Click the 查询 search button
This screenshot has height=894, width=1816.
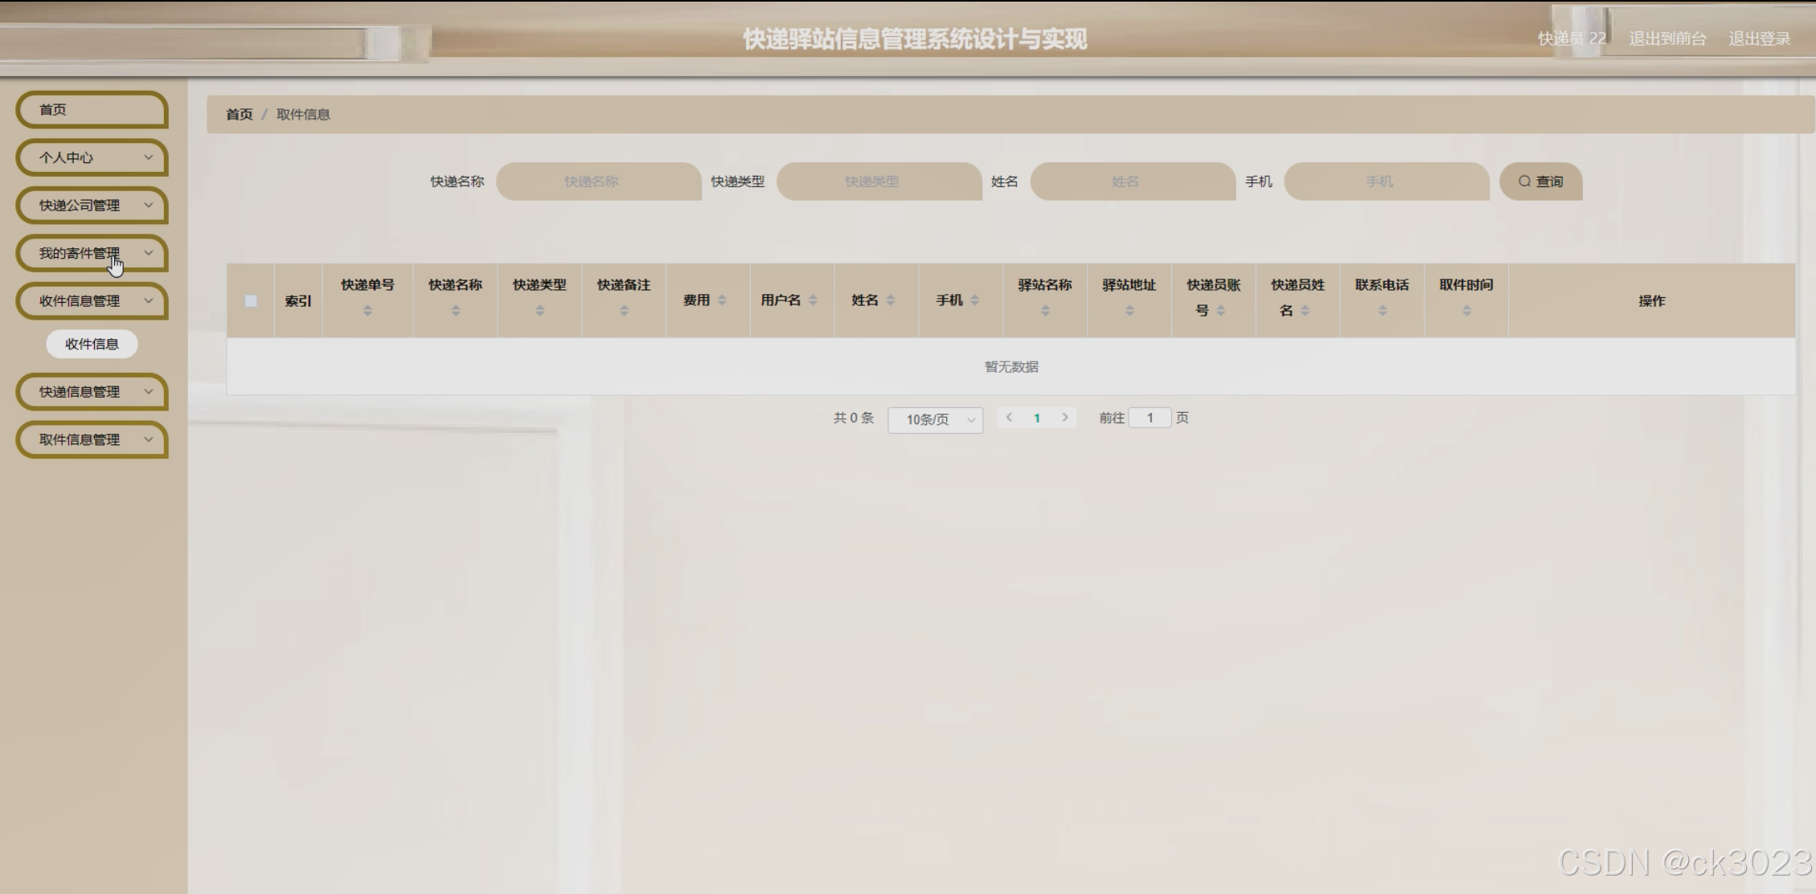tap(1540, 182)
